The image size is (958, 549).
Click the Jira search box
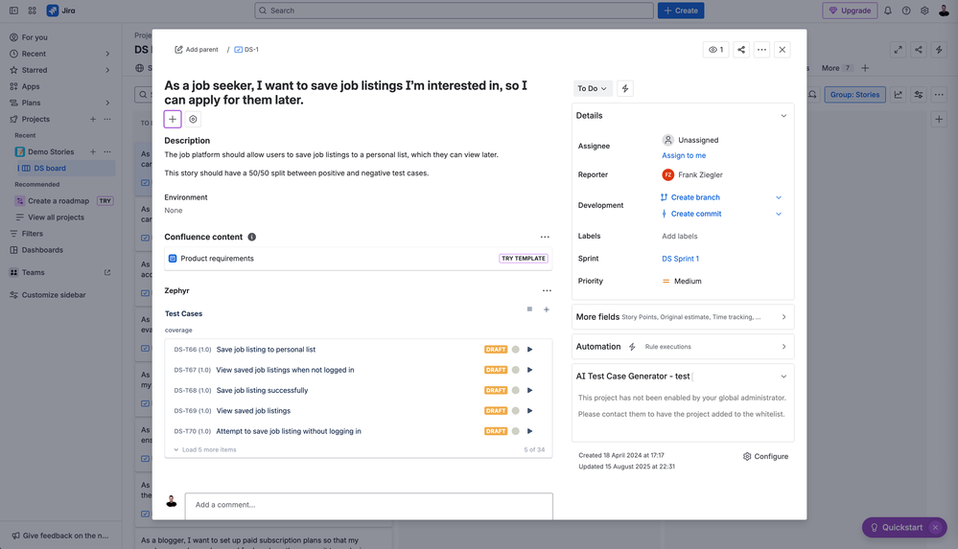pyautogui.click(x=454, y=11)
